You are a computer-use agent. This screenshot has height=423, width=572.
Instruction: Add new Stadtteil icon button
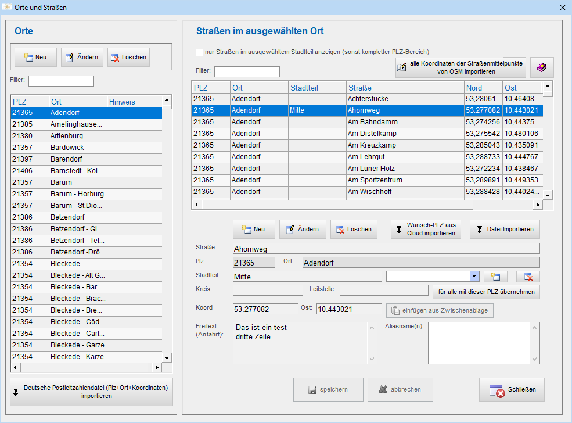495,277
